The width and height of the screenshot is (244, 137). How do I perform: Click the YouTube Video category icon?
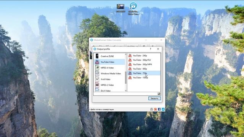(x=97, y=62)
